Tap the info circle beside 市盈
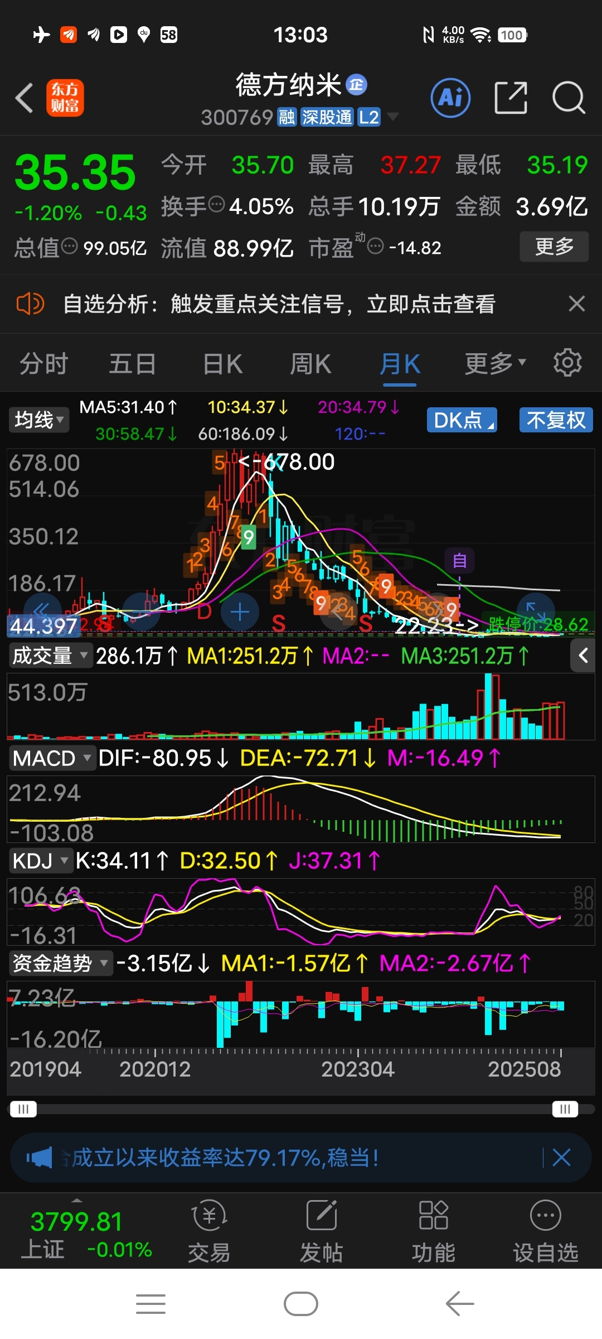 pos(376,245)
